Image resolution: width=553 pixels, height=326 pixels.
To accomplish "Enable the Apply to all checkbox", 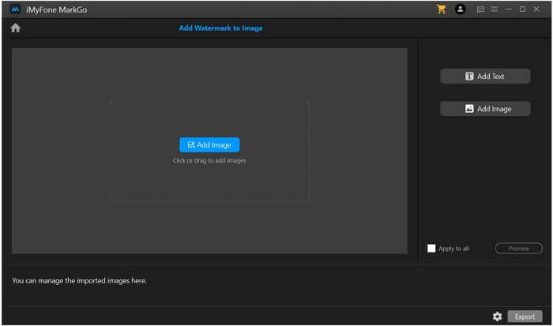I will pyautogui.click(x=431, y=249).
